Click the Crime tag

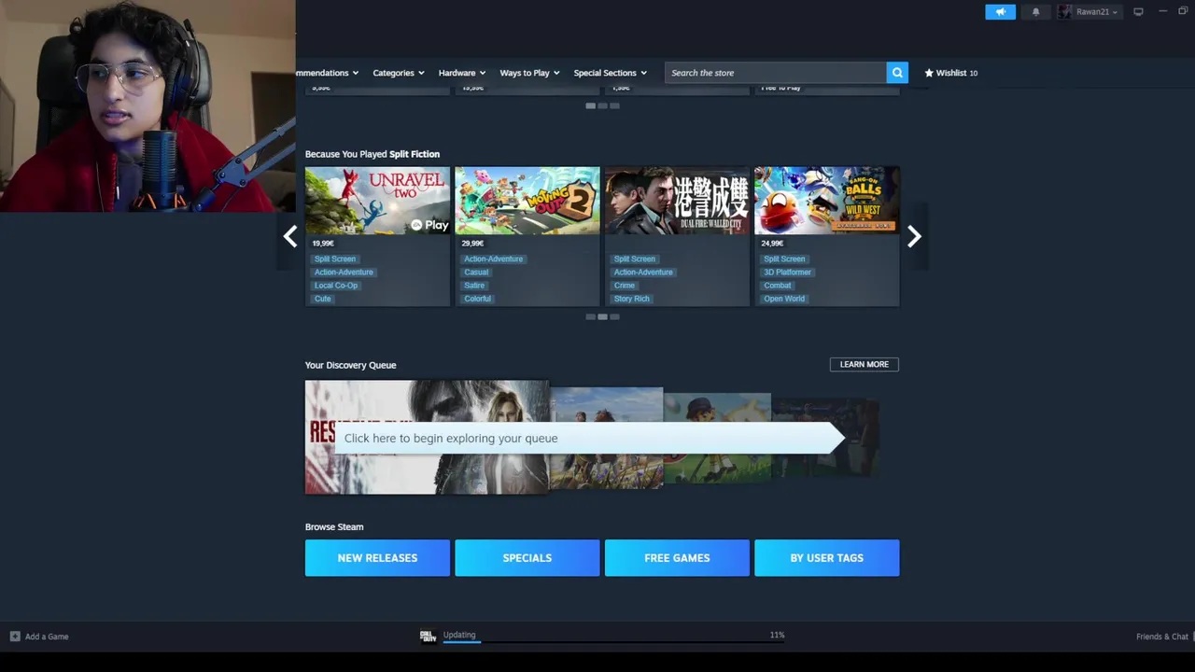(625, 286)
